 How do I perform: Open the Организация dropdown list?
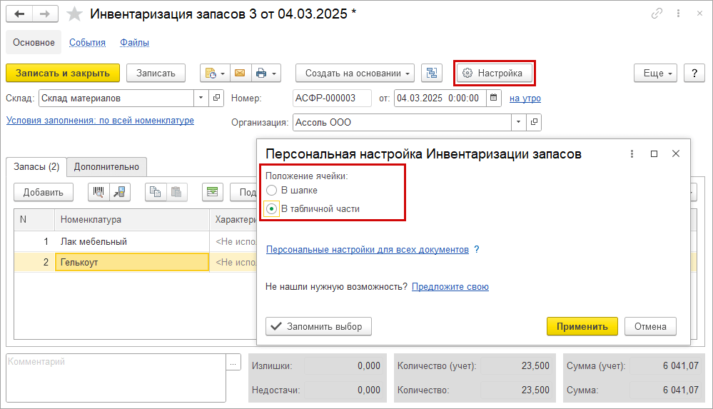tap(518, 122)
